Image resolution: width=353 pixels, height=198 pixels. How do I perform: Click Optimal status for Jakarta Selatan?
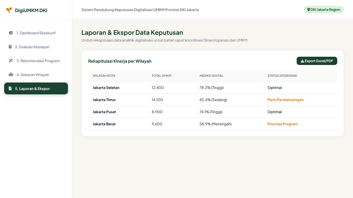click(275, 88)
